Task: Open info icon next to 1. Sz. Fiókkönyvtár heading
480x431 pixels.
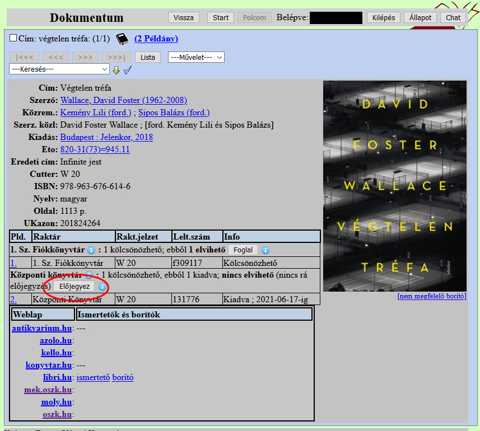Action: pyautogui.click(x=91, y=250)
